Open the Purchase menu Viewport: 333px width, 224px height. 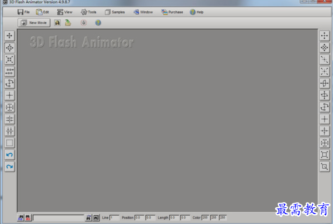pyautogui.click(x=172, y=12)
